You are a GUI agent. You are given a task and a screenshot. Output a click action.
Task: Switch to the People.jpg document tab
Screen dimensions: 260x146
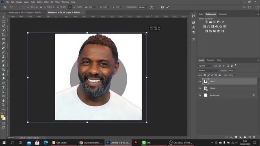25,13
